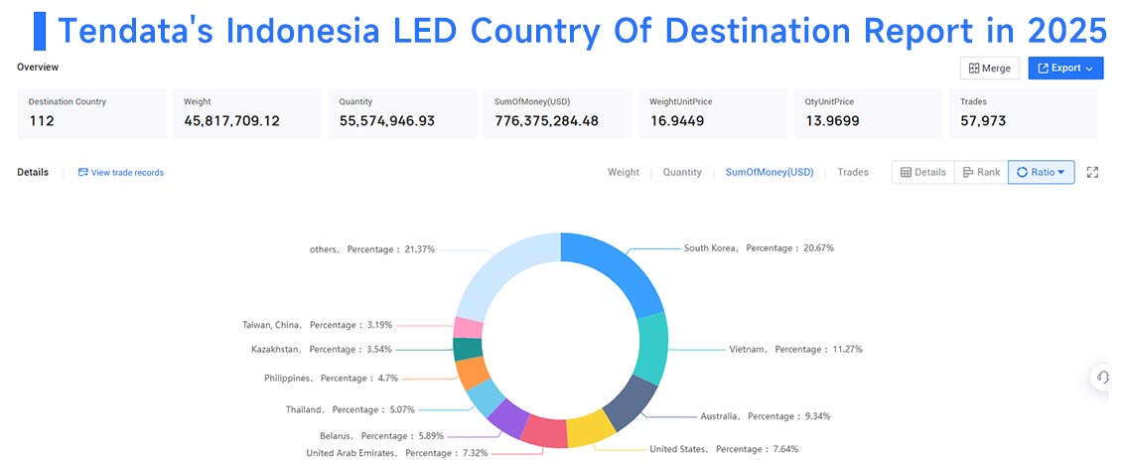Click the Thailand light-blue segment

point(485,397)
